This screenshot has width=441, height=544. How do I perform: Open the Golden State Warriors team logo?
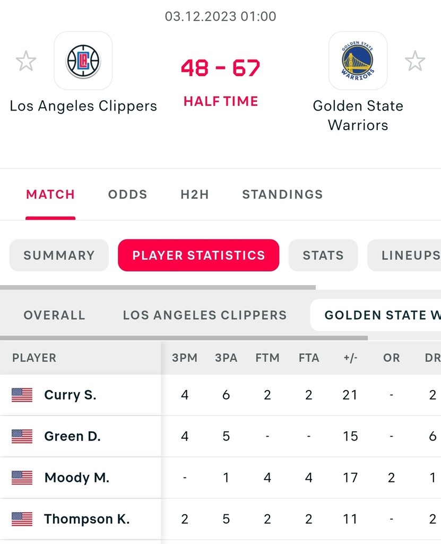click(358, 61)
